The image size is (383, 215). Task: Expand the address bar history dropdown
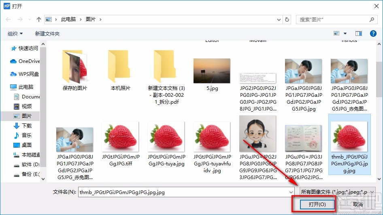[279, 20]
